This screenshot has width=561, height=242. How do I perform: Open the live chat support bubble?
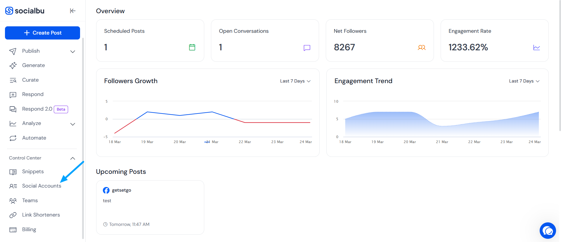[548, 231]
